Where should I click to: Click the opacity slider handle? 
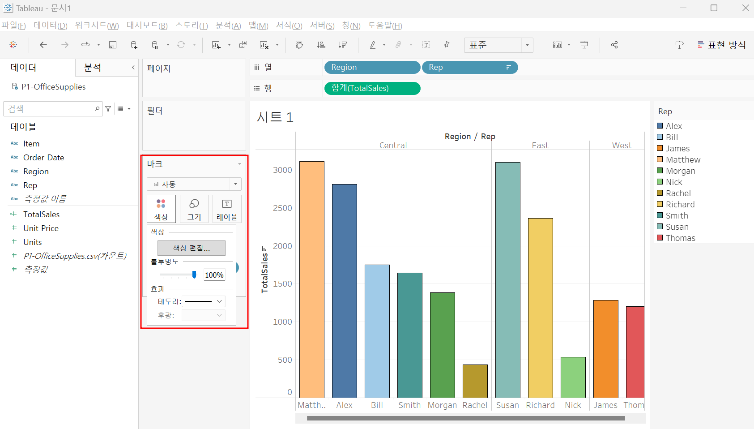[194, 275]
